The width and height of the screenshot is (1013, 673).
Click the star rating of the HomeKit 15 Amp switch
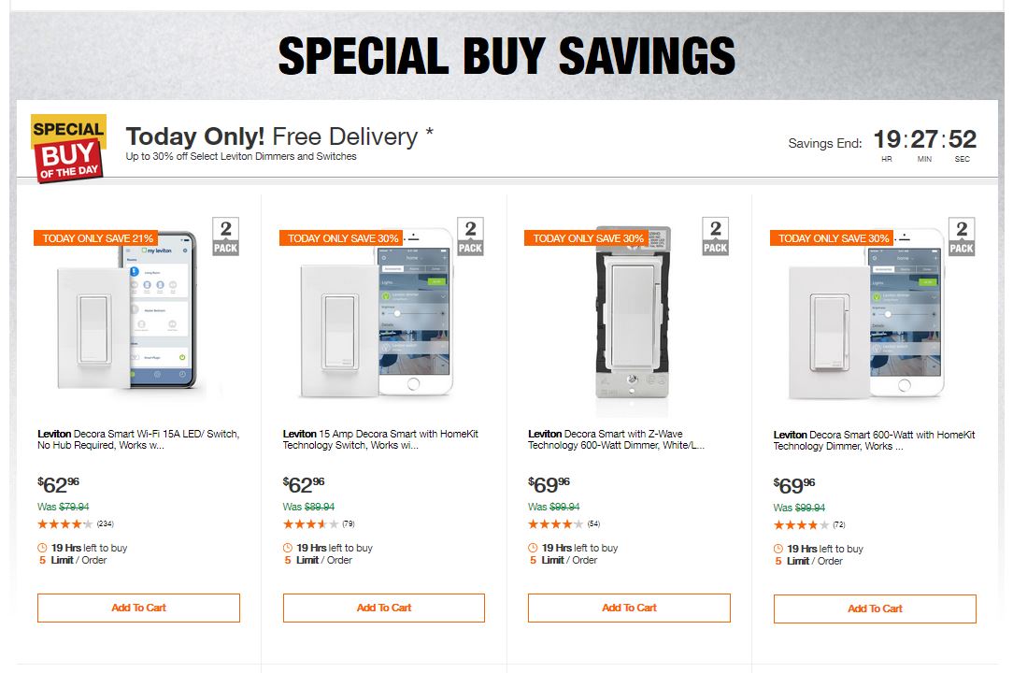pyautogui.click(x=310, y=523)
